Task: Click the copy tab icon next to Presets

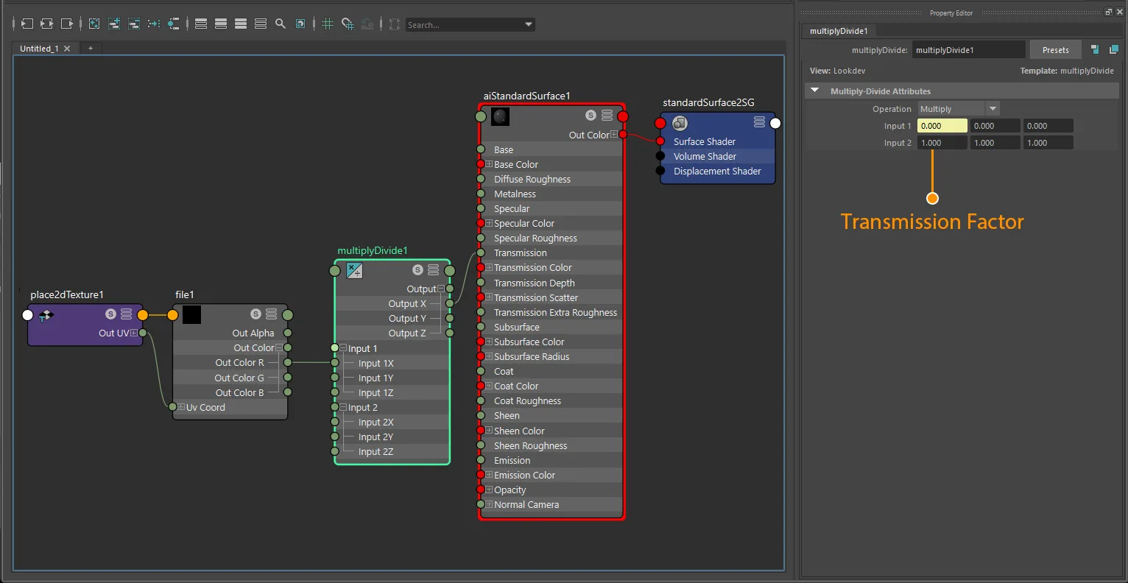Action: [x=1095, y=49]
